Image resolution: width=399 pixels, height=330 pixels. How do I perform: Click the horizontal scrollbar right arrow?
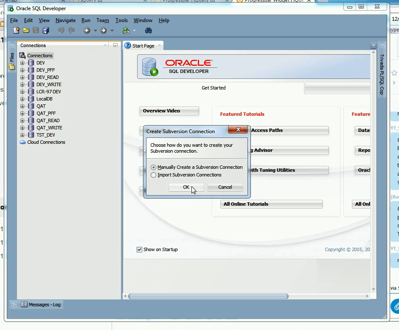coord(367,296)
